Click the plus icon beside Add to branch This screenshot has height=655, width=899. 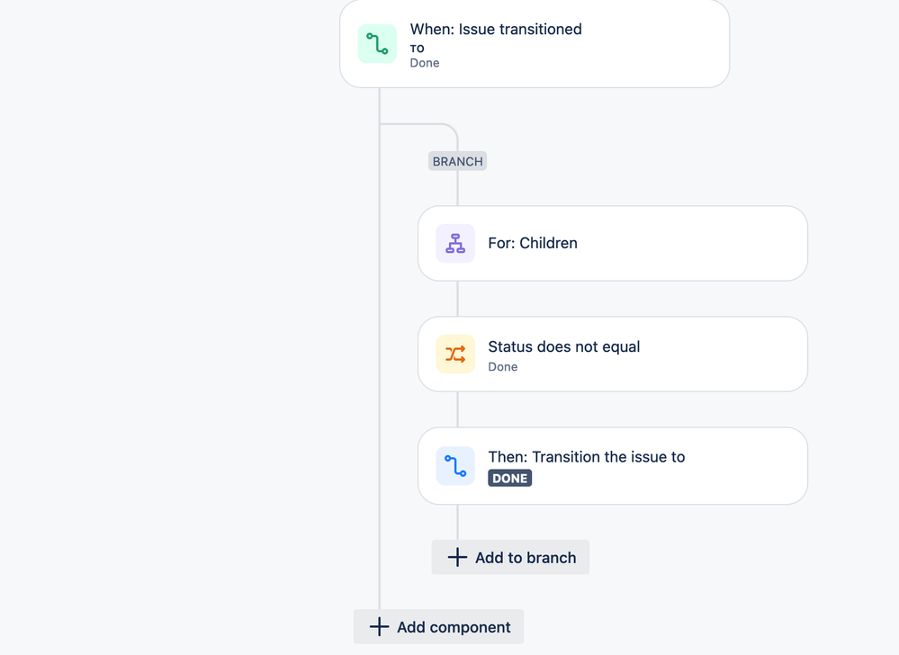(x=457, y=557)
